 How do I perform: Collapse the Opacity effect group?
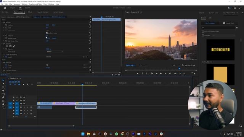pyautogui.click(x=2, y=44)
